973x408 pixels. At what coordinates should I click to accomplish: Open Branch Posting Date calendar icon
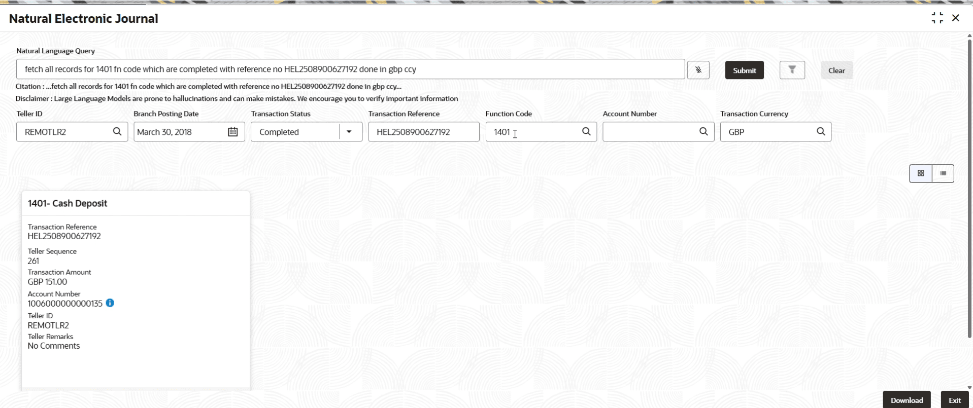232,132
